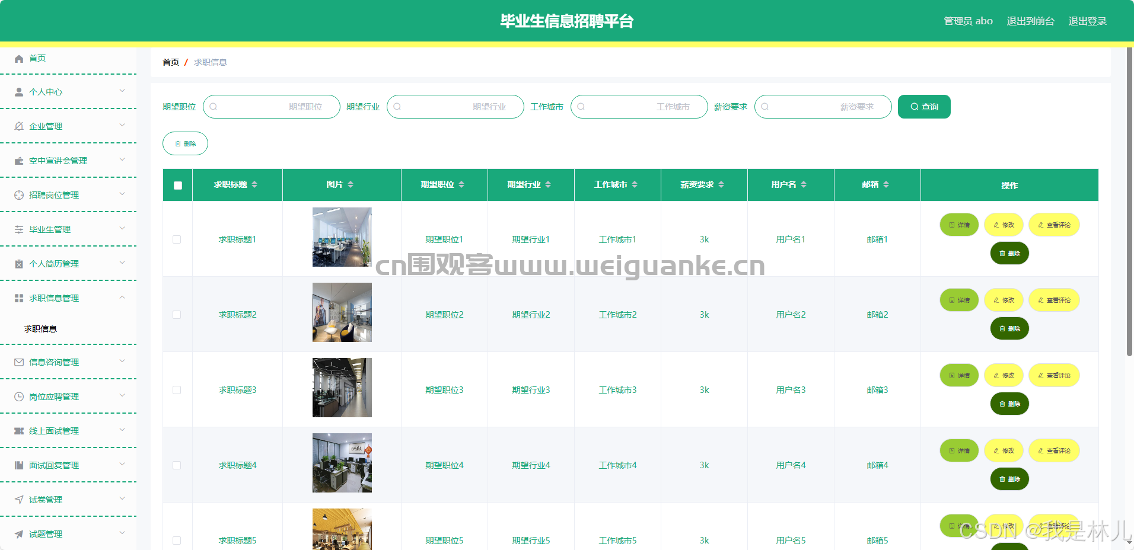Click the 个人简历管理 clipboard icon
This screenshot has width=1134, height=550.
coord(19,264)
